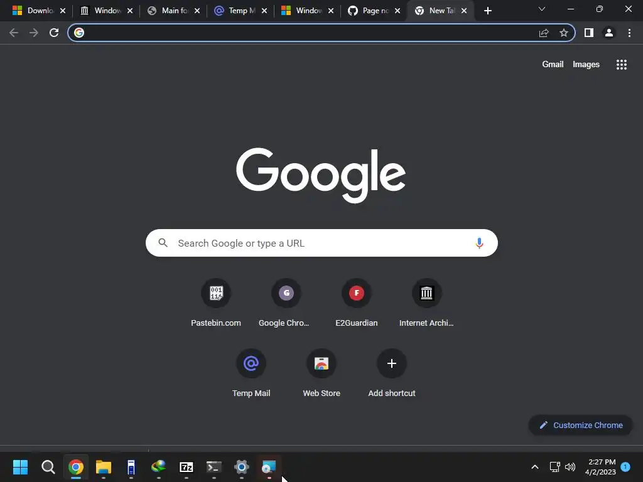Open the Web Store shortcut
643x482 pixels.
(x=321, y=373)
